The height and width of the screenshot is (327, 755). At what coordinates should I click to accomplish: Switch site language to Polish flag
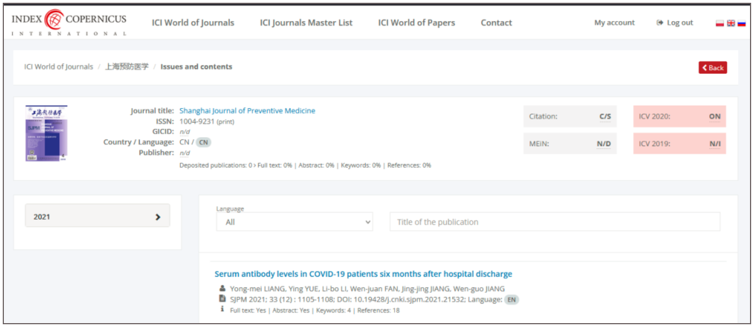pos(720,23)
